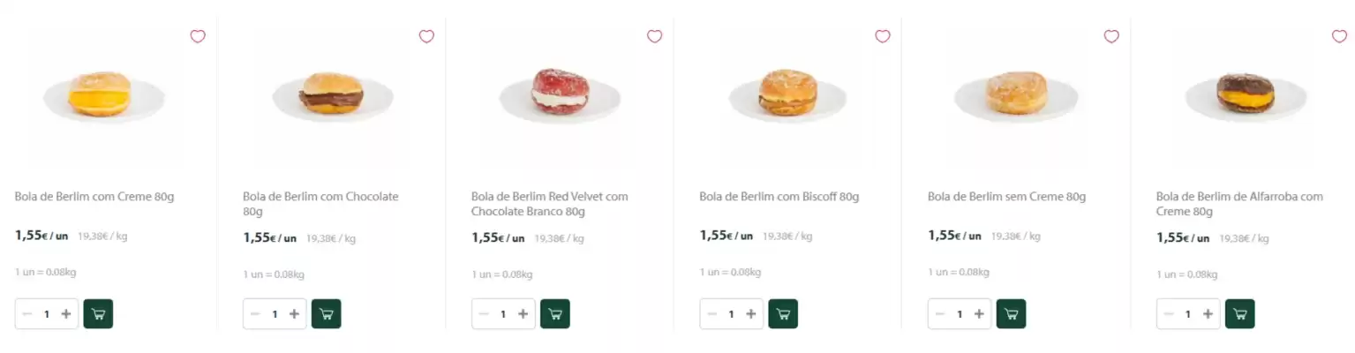The image size is (1355, 353).
Task: View Red Velvet Bola de Berlim product image
Action: click(560, 94)
